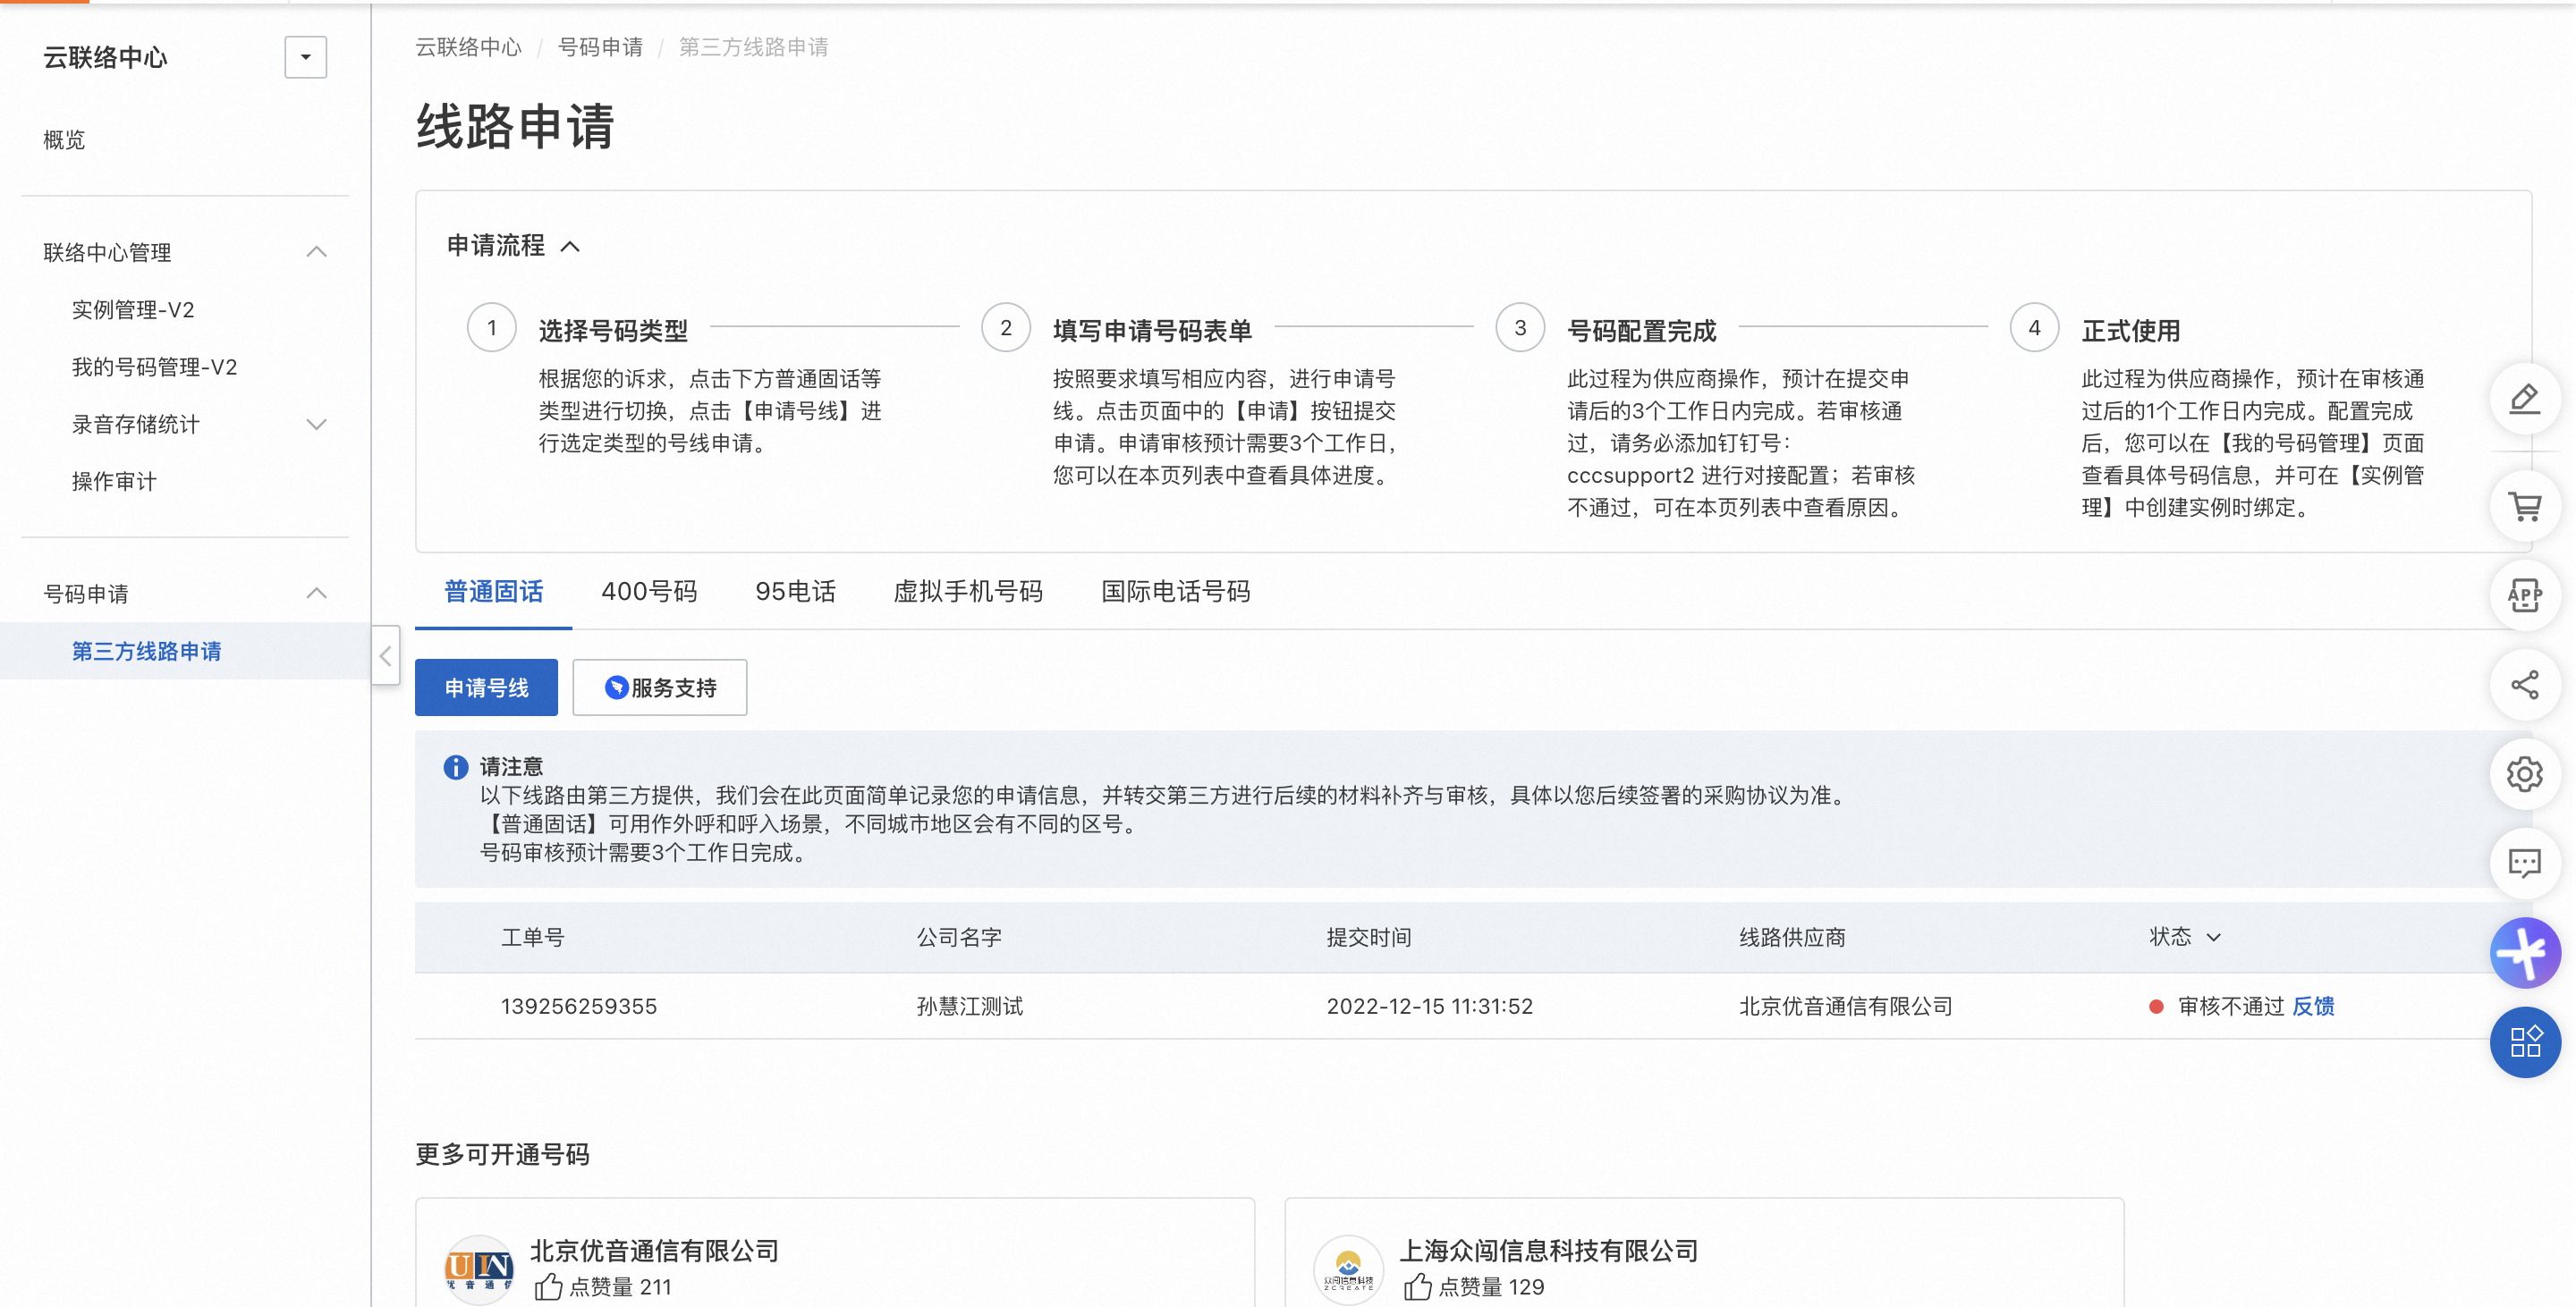Collapse the 号码申请 menu section

click(x=316, y=594)
